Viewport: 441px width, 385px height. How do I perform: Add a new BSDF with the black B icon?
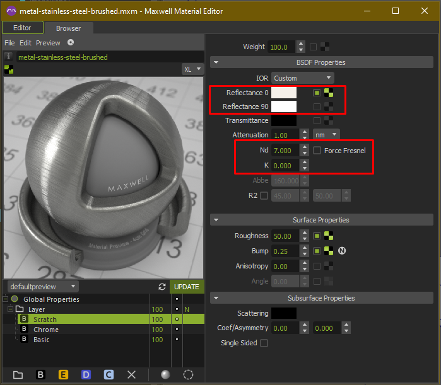tap(40, 374)
